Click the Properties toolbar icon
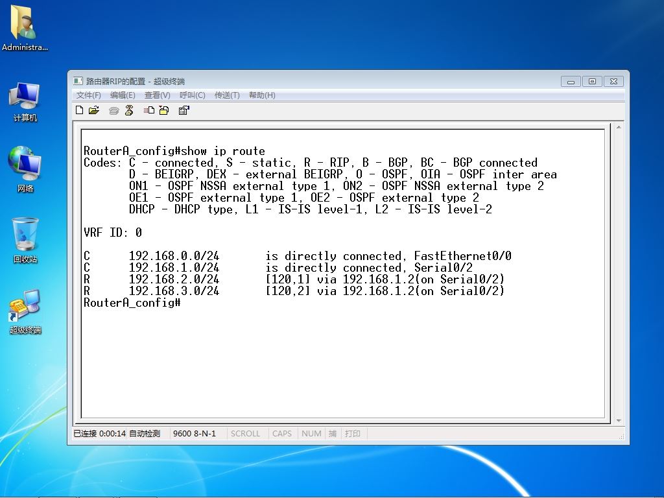This screenshot has width=664, height=498. 184,110
